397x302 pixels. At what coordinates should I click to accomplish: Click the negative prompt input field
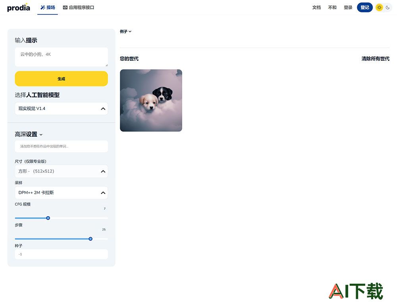61,147
